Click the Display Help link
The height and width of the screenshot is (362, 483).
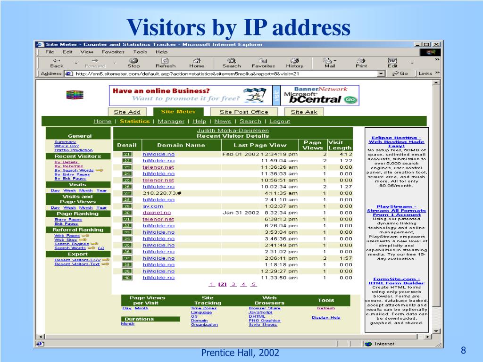326,317
